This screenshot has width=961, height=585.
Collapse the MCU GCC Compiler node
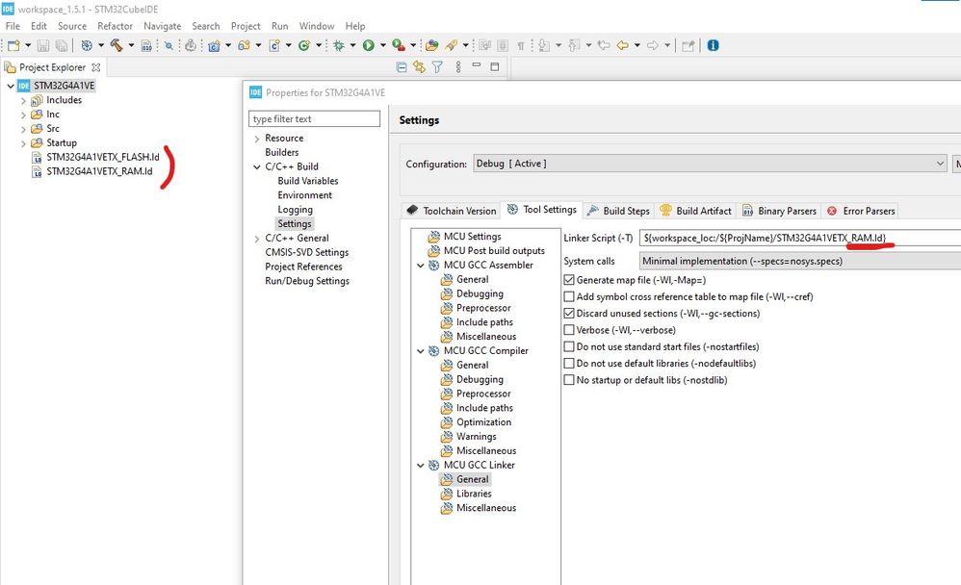(x=421, y=351)
